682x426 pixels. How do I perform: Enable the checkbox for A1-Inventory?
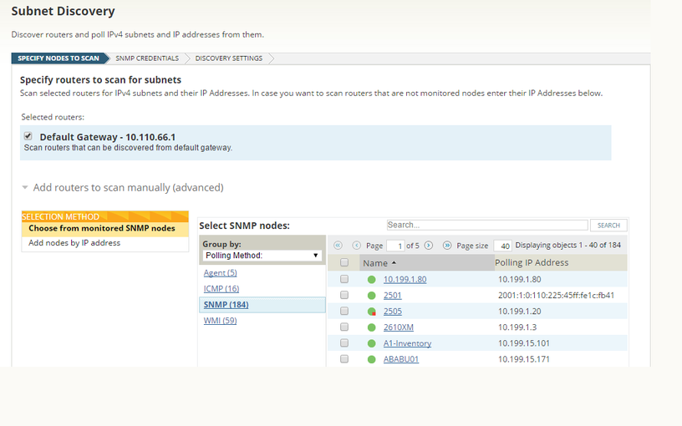pos(344,343)
